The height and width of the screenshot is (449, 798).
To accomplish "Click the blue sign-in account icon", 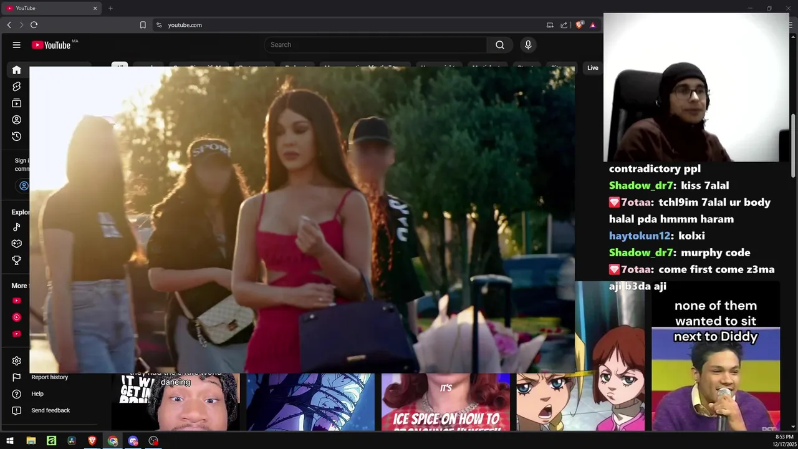I will [24, 186].
